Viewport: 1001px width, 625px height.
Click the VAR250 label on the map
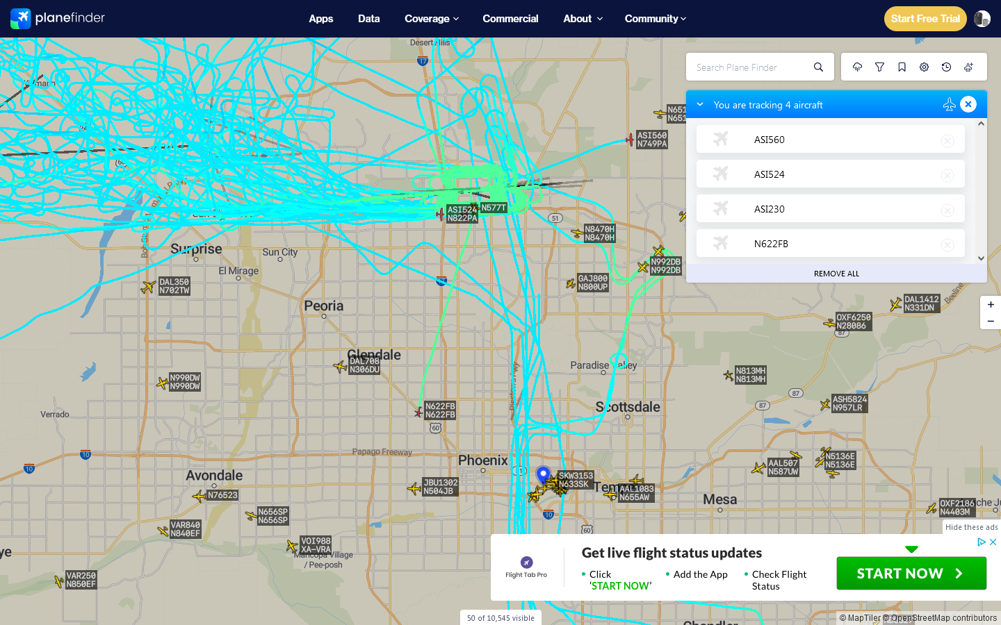(81, 580)
